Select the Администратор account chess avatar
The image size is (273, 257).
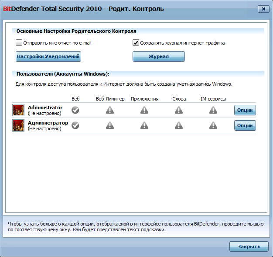pyautogui.click(x=18, y=125)
